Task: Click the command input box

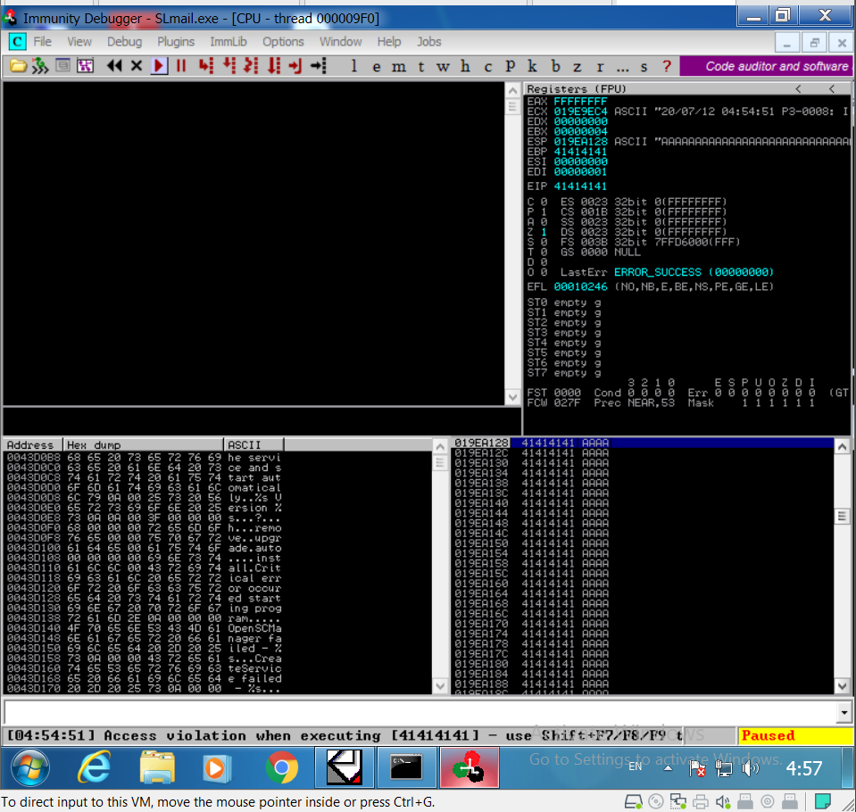Action: [x=420, y=712]
